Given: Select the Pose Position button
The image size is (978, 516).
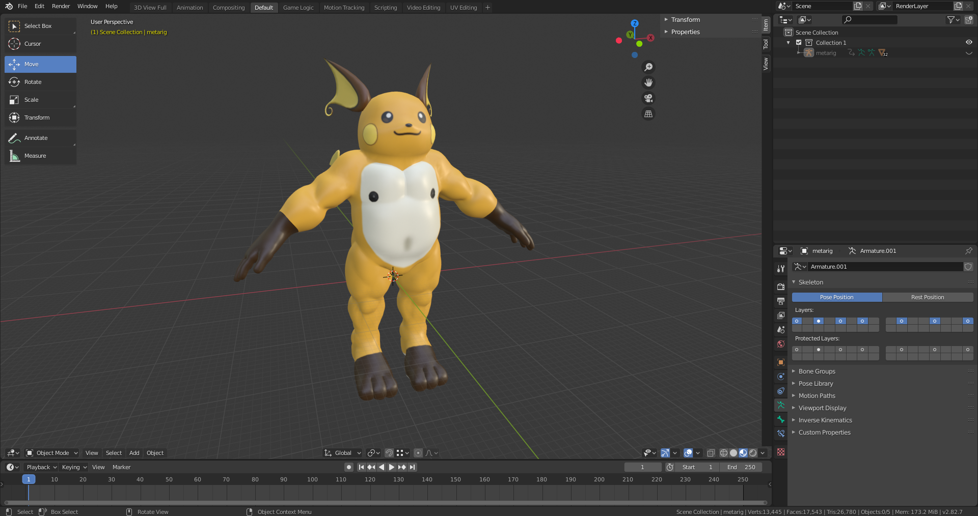Looking at the screenshot, I should click(837, 297).
